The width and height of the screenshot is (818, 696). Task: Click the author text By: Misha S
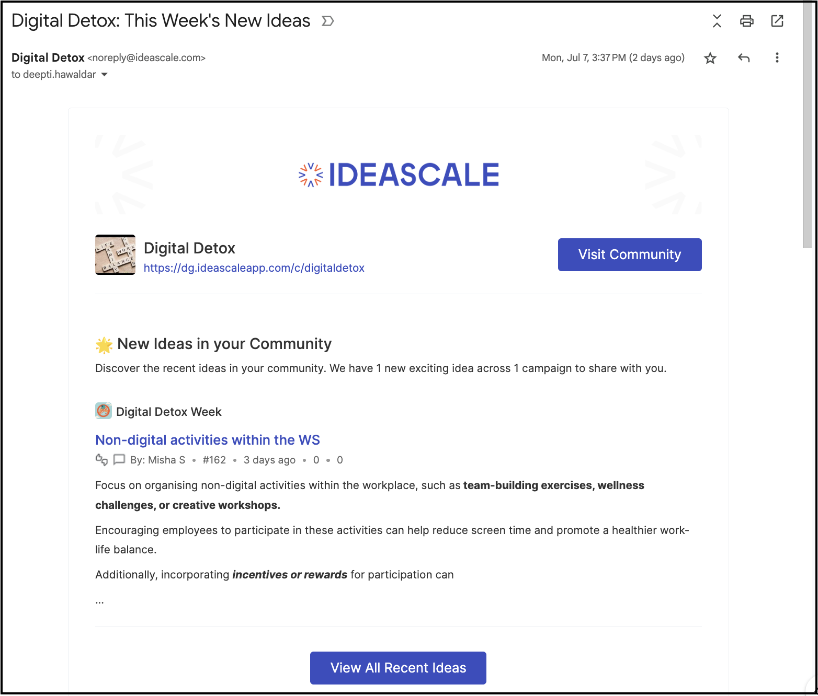[x=158, y=460]
